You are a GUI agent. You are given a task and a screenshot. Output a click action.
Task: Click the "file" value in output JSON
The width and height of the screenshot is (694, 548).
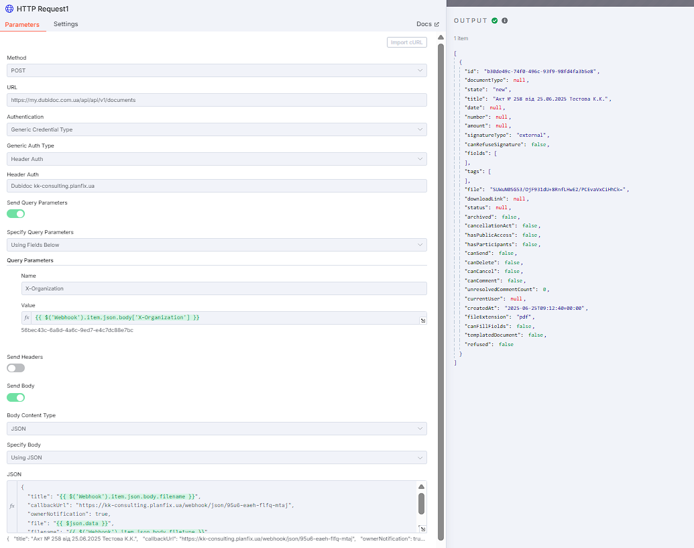click(x=557, y=189)
